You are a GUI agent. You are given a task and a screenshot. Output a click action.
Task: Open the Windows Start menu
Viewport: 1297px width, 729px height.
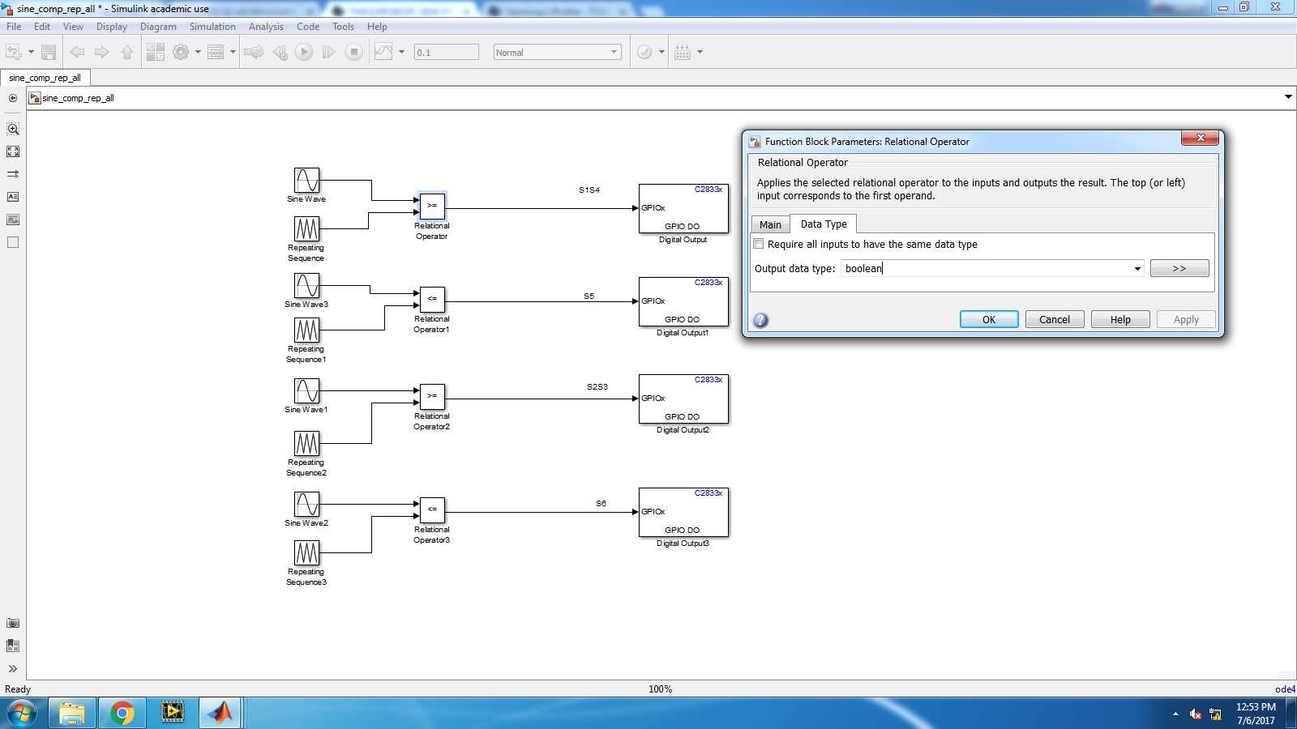tap(22, 713)
